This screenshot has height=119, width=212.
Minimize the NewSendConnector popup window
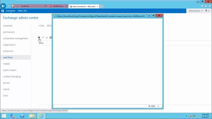149,16
